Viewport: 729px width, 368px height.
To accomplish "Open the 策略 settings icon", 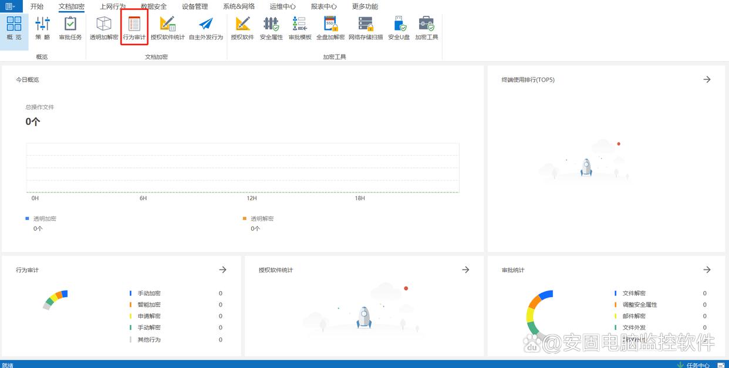I will tap(42, 28).
